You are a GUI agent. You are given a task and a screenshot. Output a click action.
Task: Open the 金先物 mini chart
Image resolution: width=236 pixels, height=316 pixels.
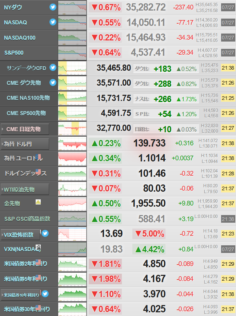[72, 204]
